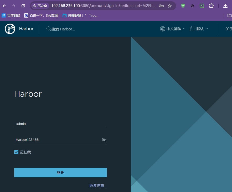
Task: Toggle password visibility eye icon
Action: click(104, 140)
